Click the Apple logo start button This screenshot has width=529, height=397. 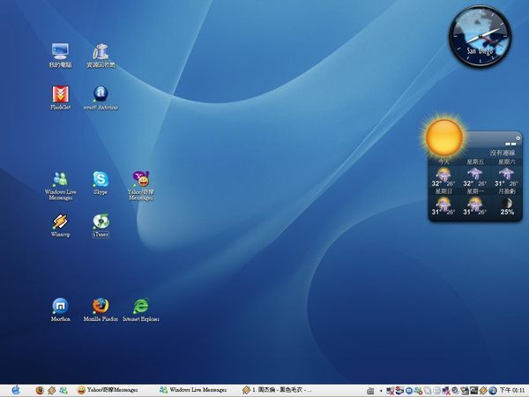click(x=16, y=390)
